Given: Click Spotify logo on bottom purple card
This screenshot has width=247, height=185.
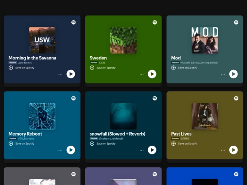Looking at the screenshot, I should [x=155, y=174].
